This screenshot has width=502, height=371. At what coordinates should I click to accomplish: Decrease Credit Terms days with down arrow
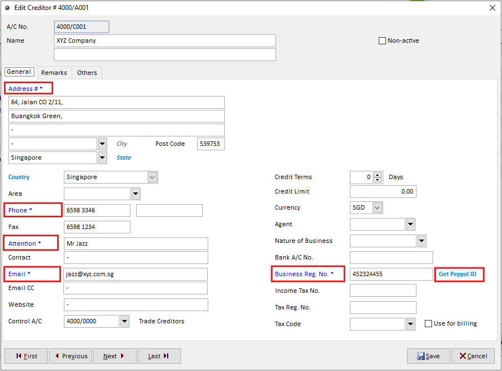tap(378, 180)
